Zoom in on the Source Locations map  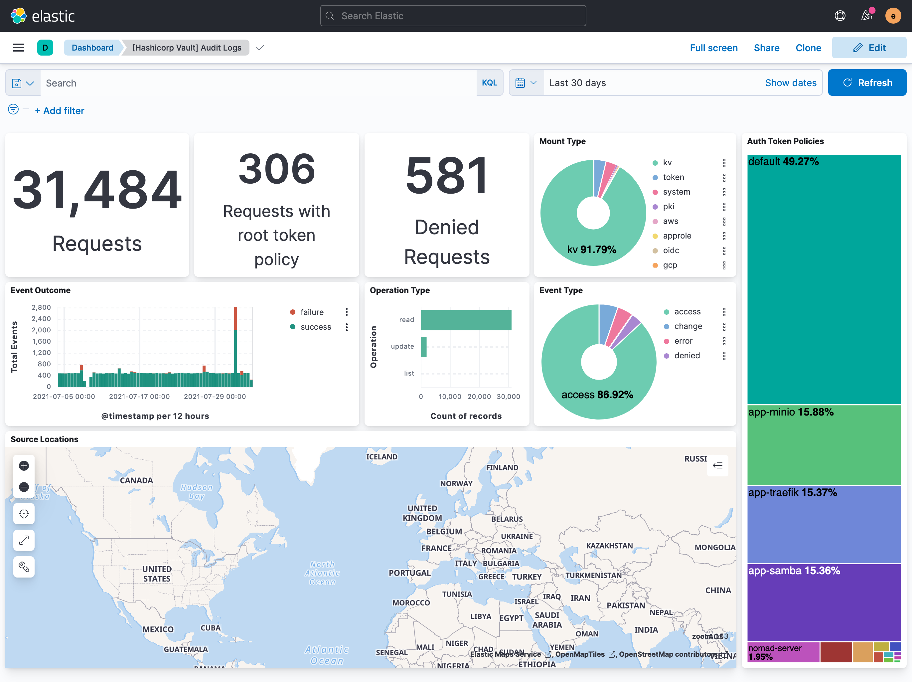tap(24, 465)
